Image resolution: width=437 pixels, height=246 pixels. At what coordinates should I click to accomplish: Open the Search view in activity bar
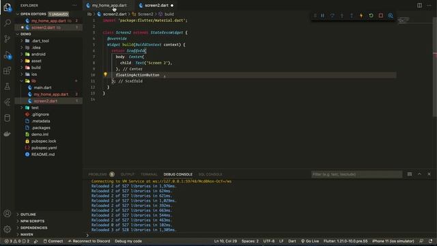[8, 23]
